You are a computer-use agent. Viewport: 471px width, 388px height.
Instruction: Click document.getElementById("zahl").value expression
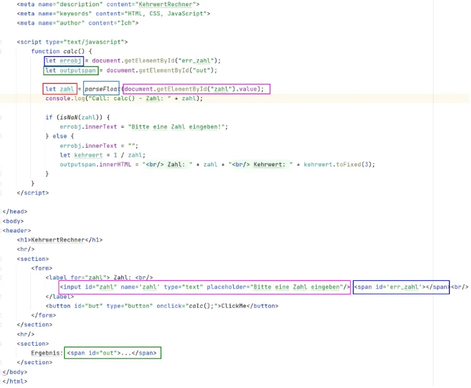coord(196,89)
